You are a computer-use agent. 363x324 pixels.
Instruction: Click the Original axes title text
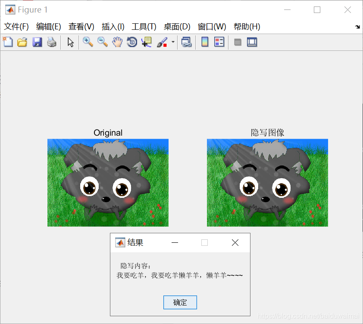tap(108, 133)
